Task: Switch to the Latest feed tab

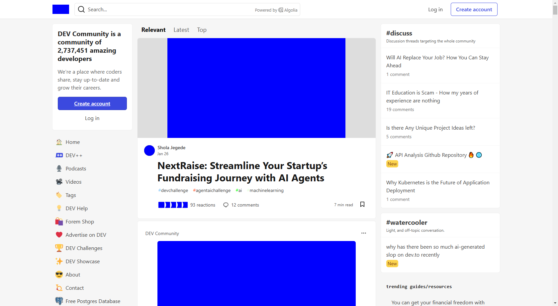Action: click(181, 30)
